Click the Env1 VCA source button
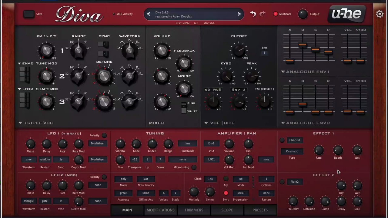The width and height of the screenshot is (388, 218). pos(211,143)
